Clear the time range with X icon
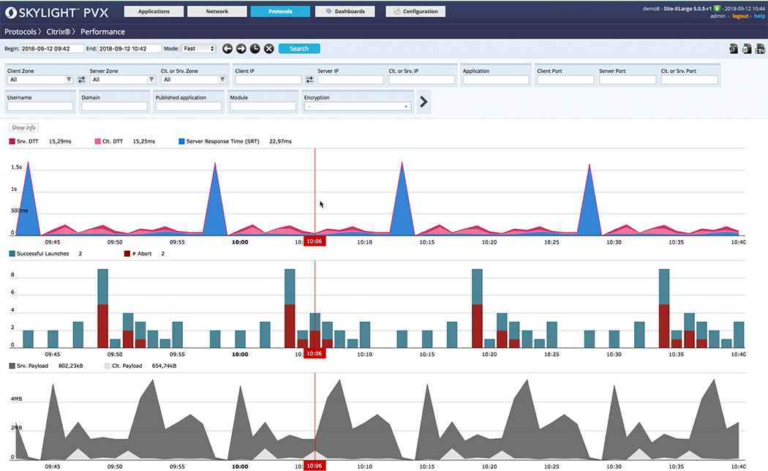 coord(269,48)
